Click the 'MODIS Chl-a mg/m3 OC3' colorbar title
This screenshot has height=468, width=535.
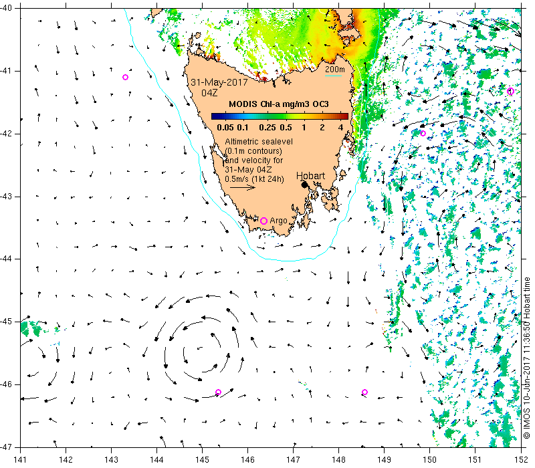279,104
